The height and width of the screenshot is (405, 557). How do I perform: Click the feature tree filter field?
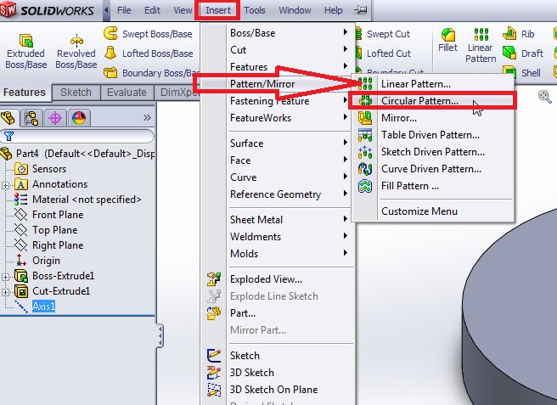click(x=77, y=136)
